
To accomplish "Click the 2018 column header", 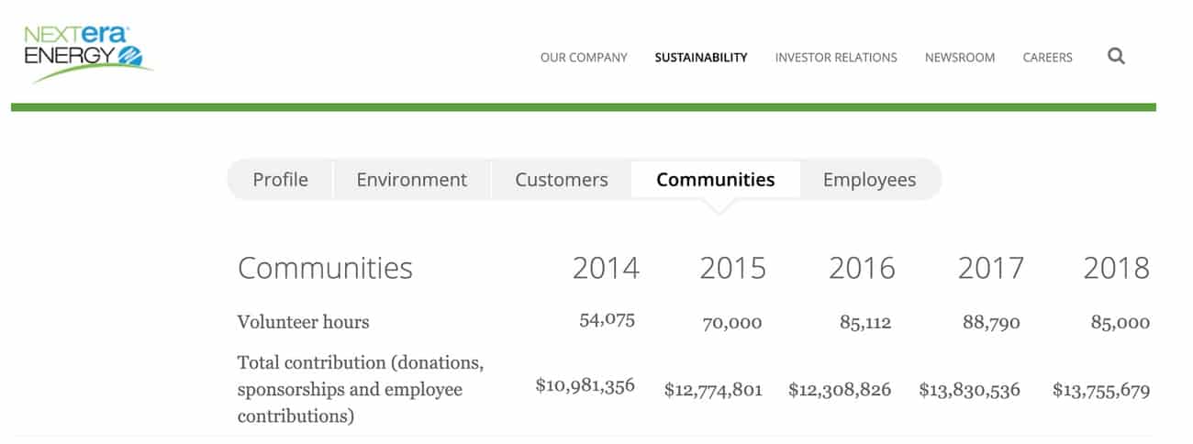I will [x=1116, y=268].
